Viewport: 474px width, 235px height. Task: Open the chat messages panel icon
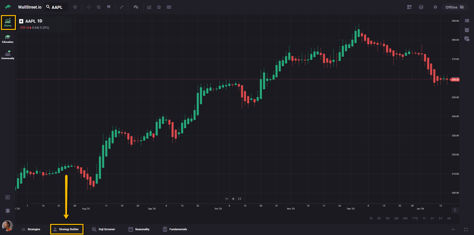[467, 39]
